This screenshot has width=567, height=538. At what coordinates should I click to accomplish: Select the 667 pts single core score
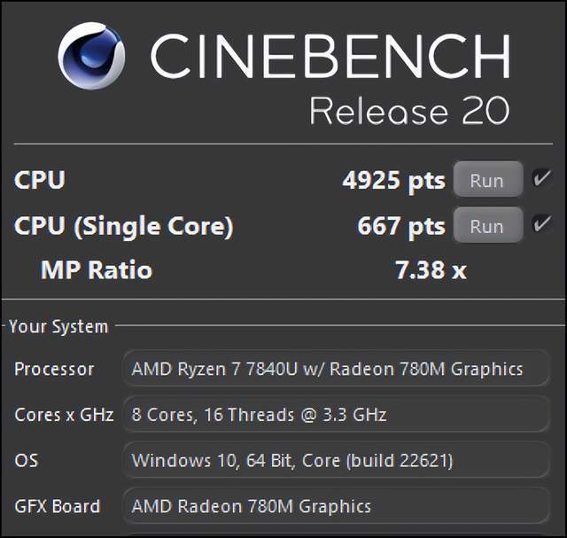(x=400, y=227)
